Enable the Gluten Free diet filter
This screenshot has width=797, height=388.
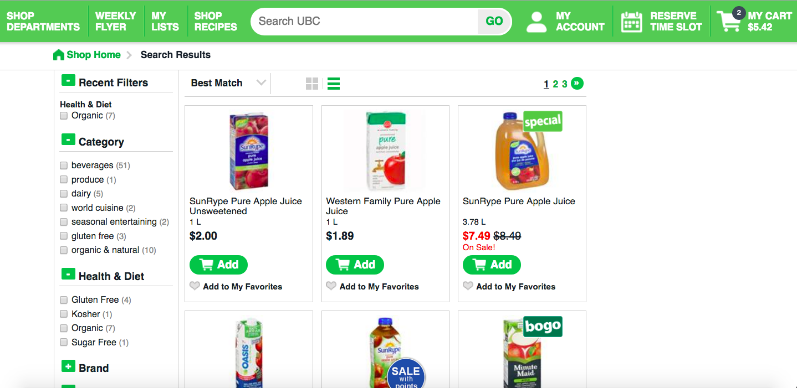pos(64,299)
